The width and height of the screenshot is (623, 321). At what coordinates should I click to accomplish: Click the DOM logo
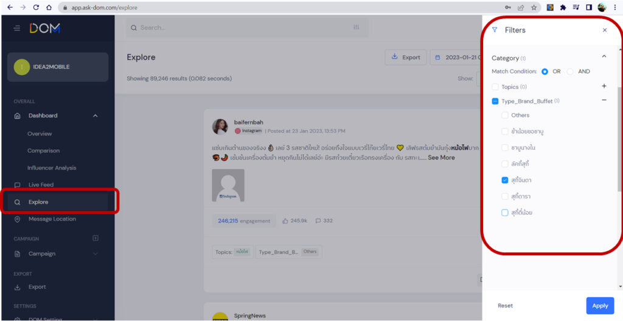tap(45, 28)
